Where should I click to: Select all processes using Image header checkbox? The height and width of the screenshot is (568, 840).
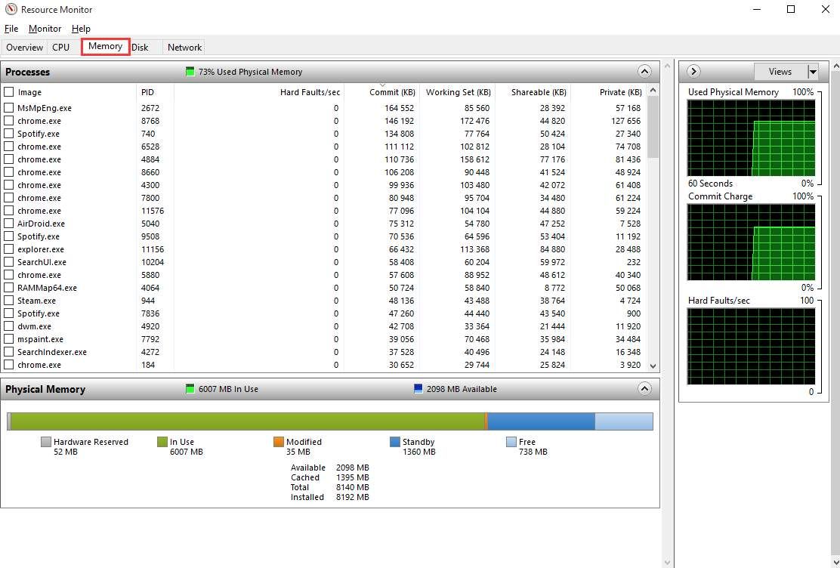click(9, 92)
